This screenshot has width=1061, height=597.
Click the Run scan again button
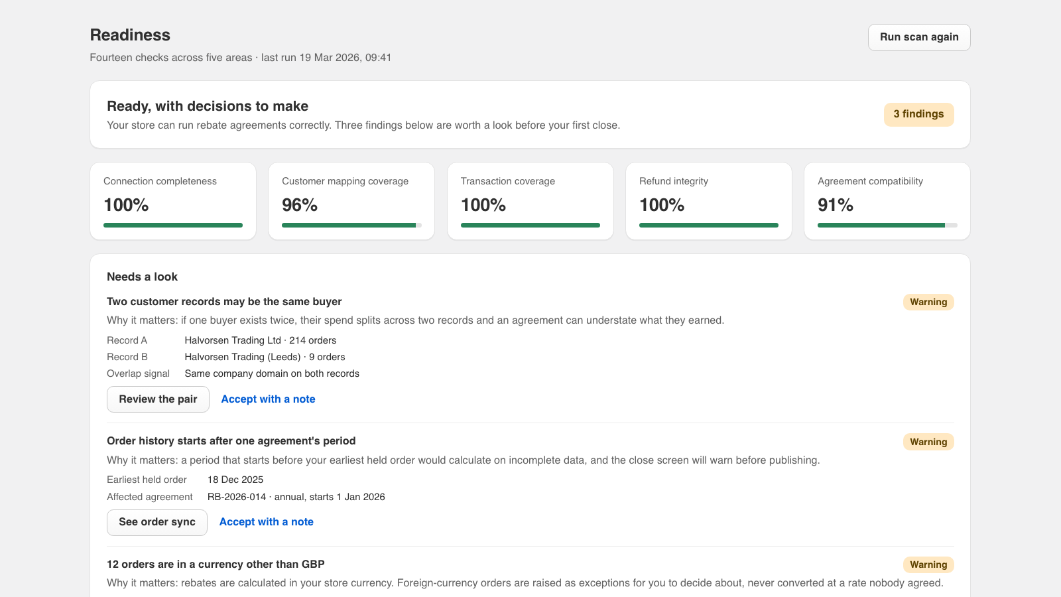tap(919, 37)
